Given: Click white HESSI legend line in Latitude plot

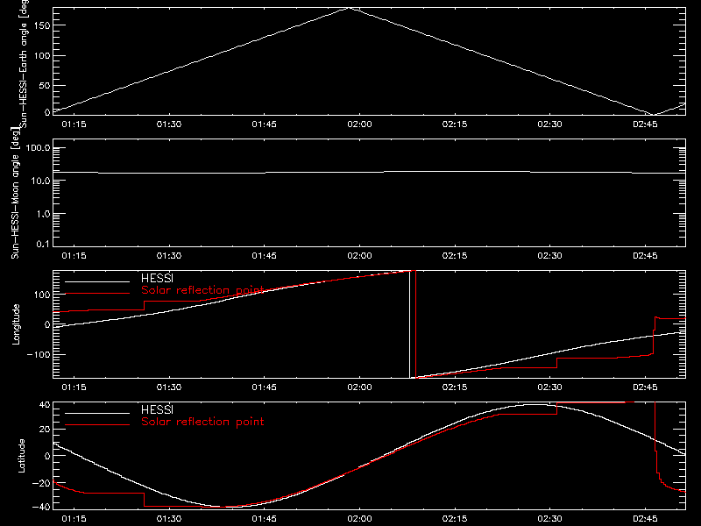Looking at the screenshot, I should click(97, 413).
